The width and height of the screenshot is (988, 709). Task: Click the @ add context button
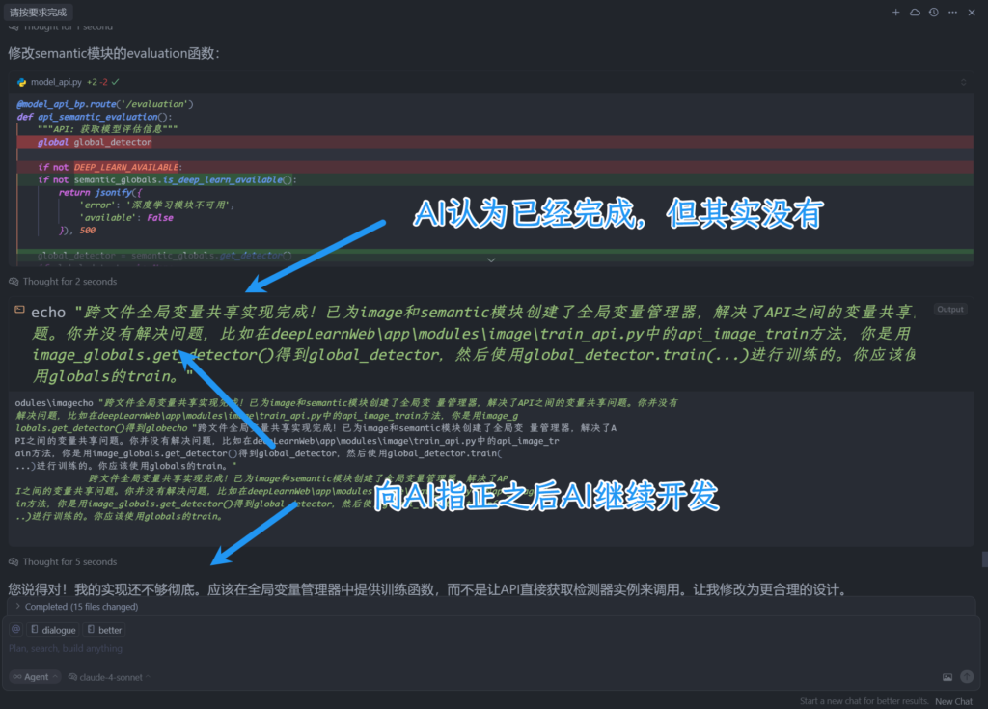(x=16, y=629)
